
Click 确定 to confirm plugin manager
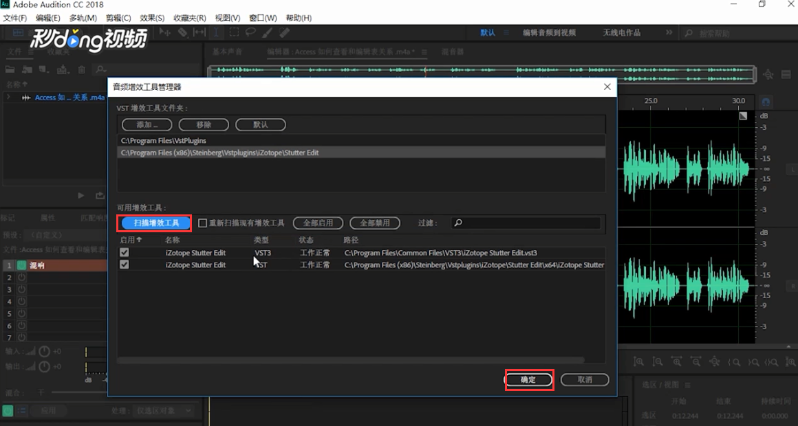[528, 380]
